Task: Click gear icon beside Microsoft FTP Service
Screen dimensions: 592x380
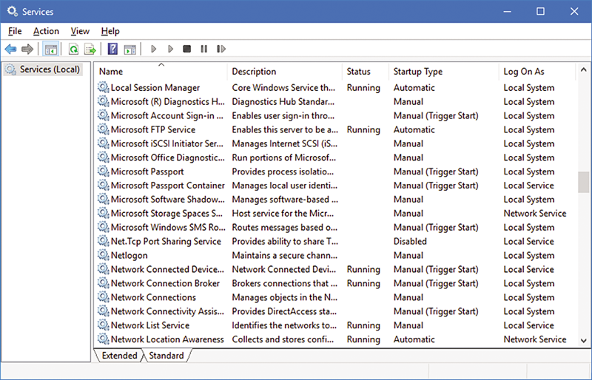Action: click(x=103, y=129)
